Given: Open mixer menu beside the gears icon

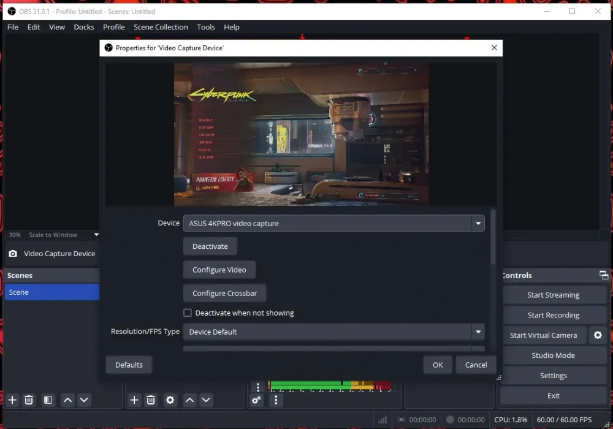Looking at the screenshot, I should pyautogui.click(x=276, y=400).
